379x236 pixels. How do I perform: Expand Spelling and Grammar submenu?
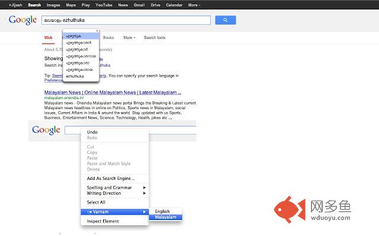click(x=114, y=188)
